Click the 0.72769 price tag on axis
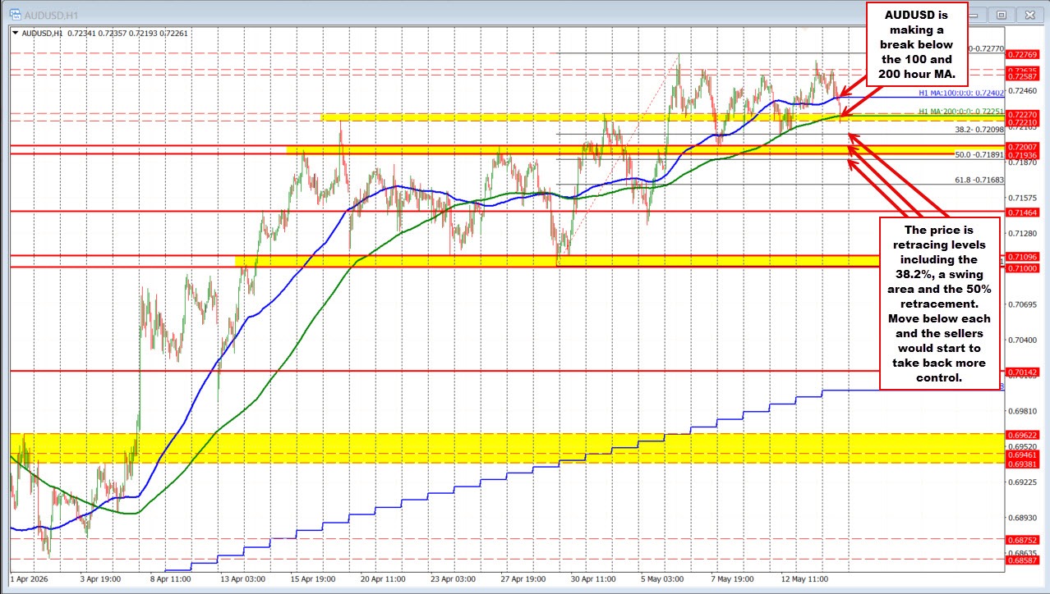Viewport: 1050px width, 594px height. [x=1024, y=54]
